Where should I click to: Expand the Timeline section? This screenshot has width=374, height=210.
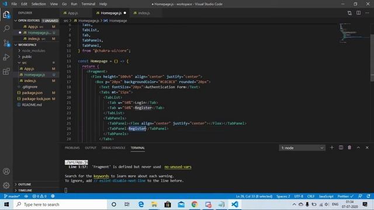36,190
